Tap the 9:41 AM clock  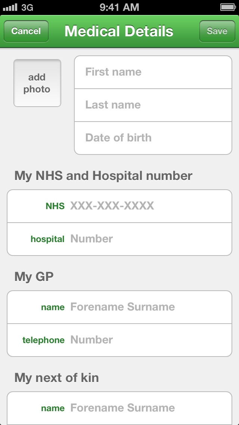coord(119,7)
